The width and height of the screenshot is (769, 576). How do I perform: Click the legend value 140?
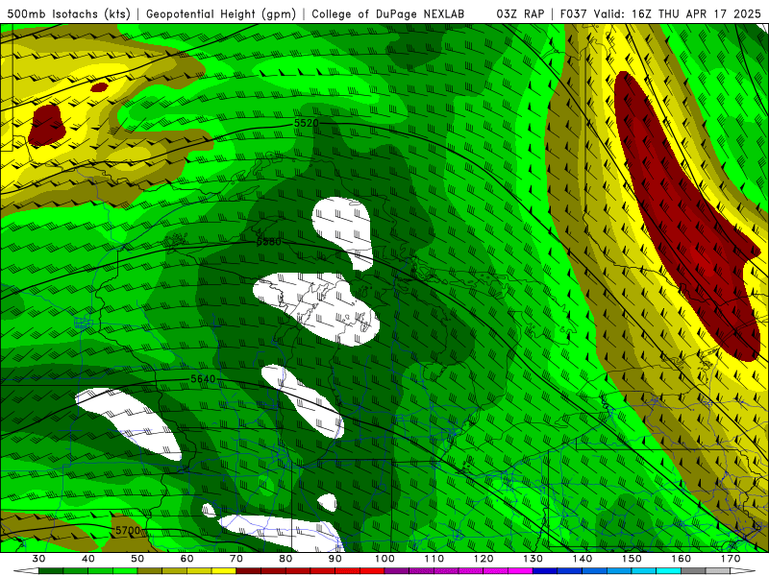tap(583, 559)
